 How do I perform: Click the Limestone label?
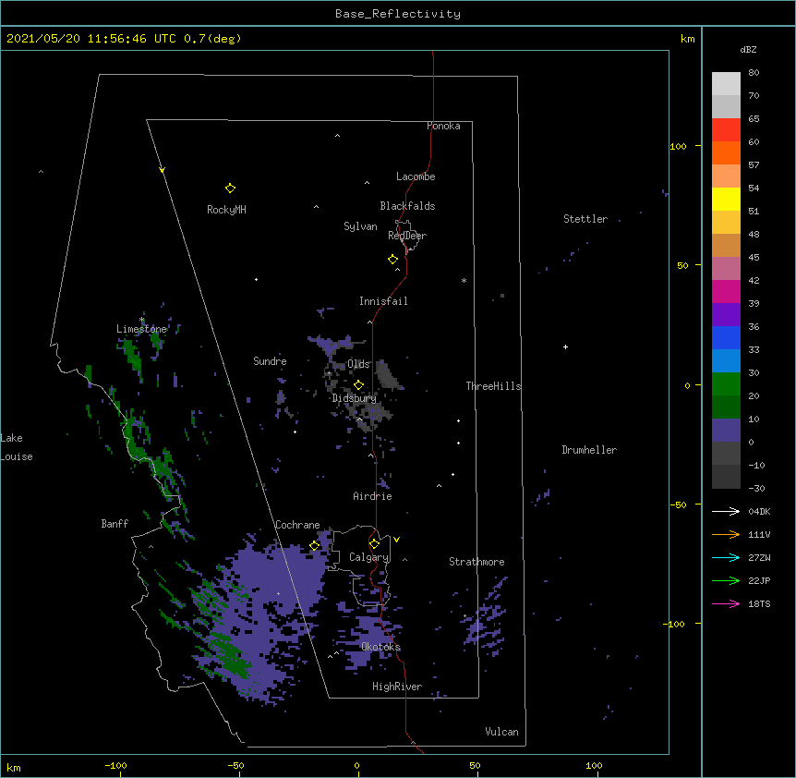click(141, 329)
